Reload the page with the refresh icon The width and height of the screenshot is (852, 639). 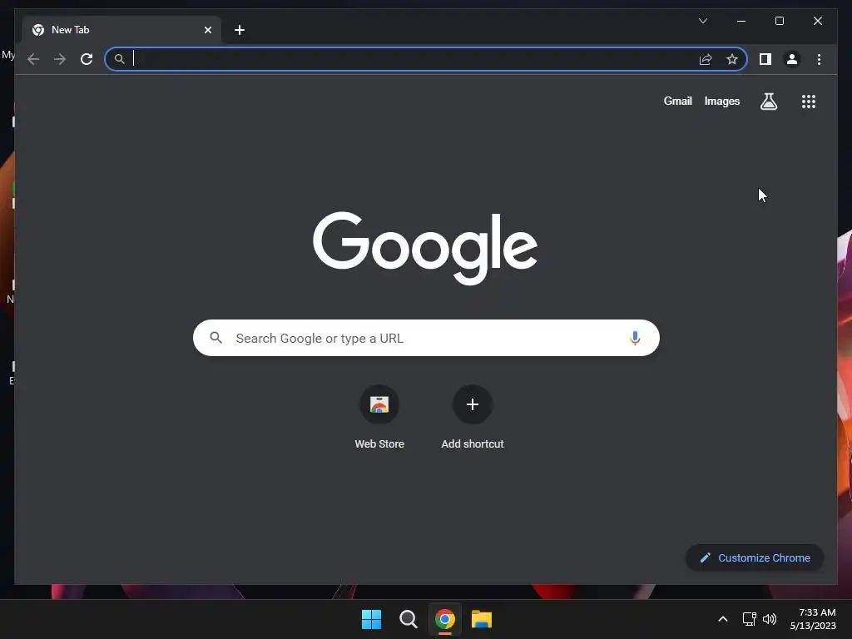click(x=87, y=59)
